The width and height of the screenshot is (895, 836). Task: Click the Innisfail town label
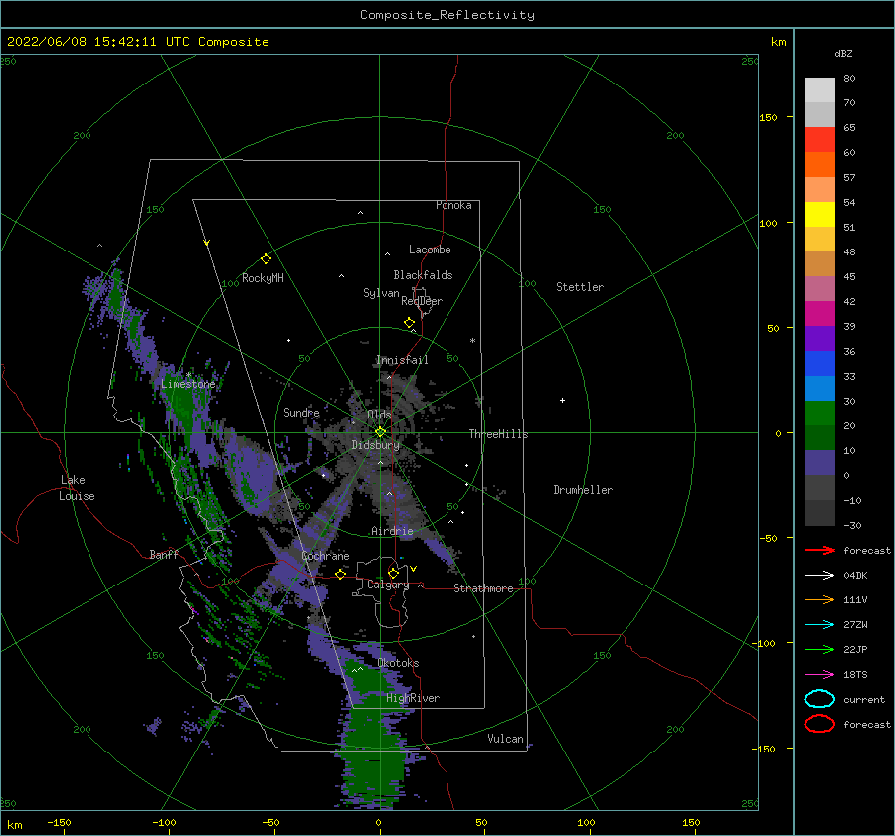(402, 360)
